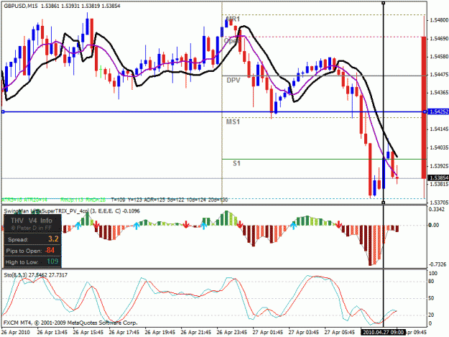The image size is (449, 337).
Task: Click the 1.54365 price axis label
Action: click(439, 93)
